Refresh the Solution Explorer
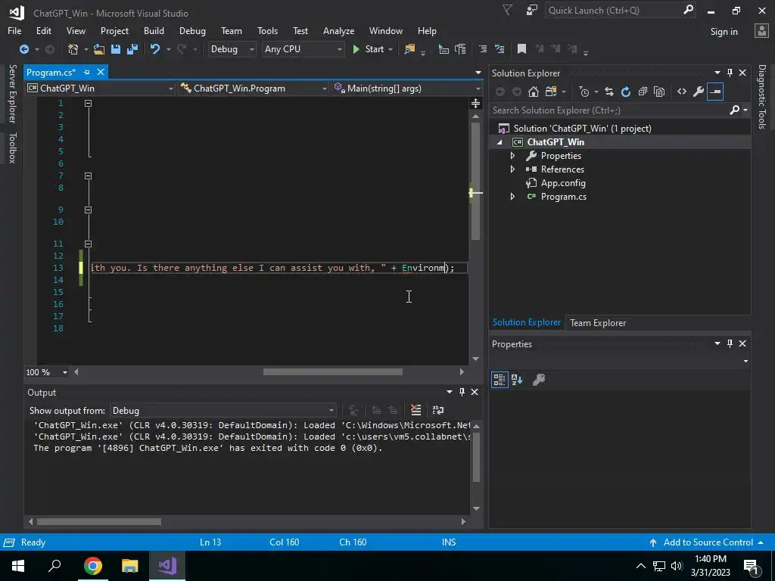 click(626, 92)
